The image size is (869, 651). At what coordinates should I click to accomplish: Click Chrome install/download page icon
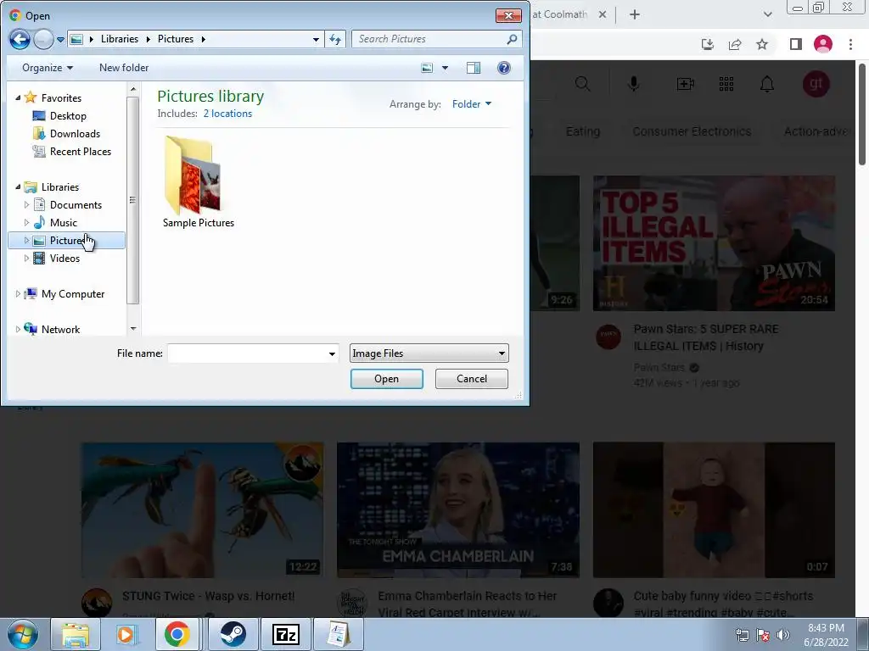(708, 44)
